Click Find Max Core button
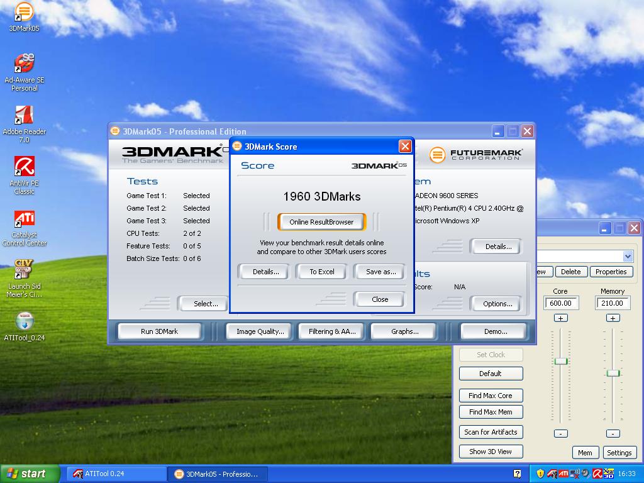The height and width of the screenshot is (483, 644). click(x=491, y=396)
